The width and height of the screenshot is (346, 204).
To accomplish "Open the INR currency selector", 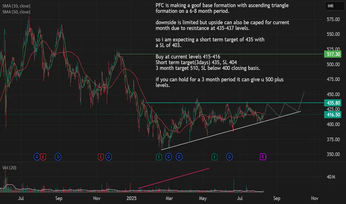I will point(334,6).
